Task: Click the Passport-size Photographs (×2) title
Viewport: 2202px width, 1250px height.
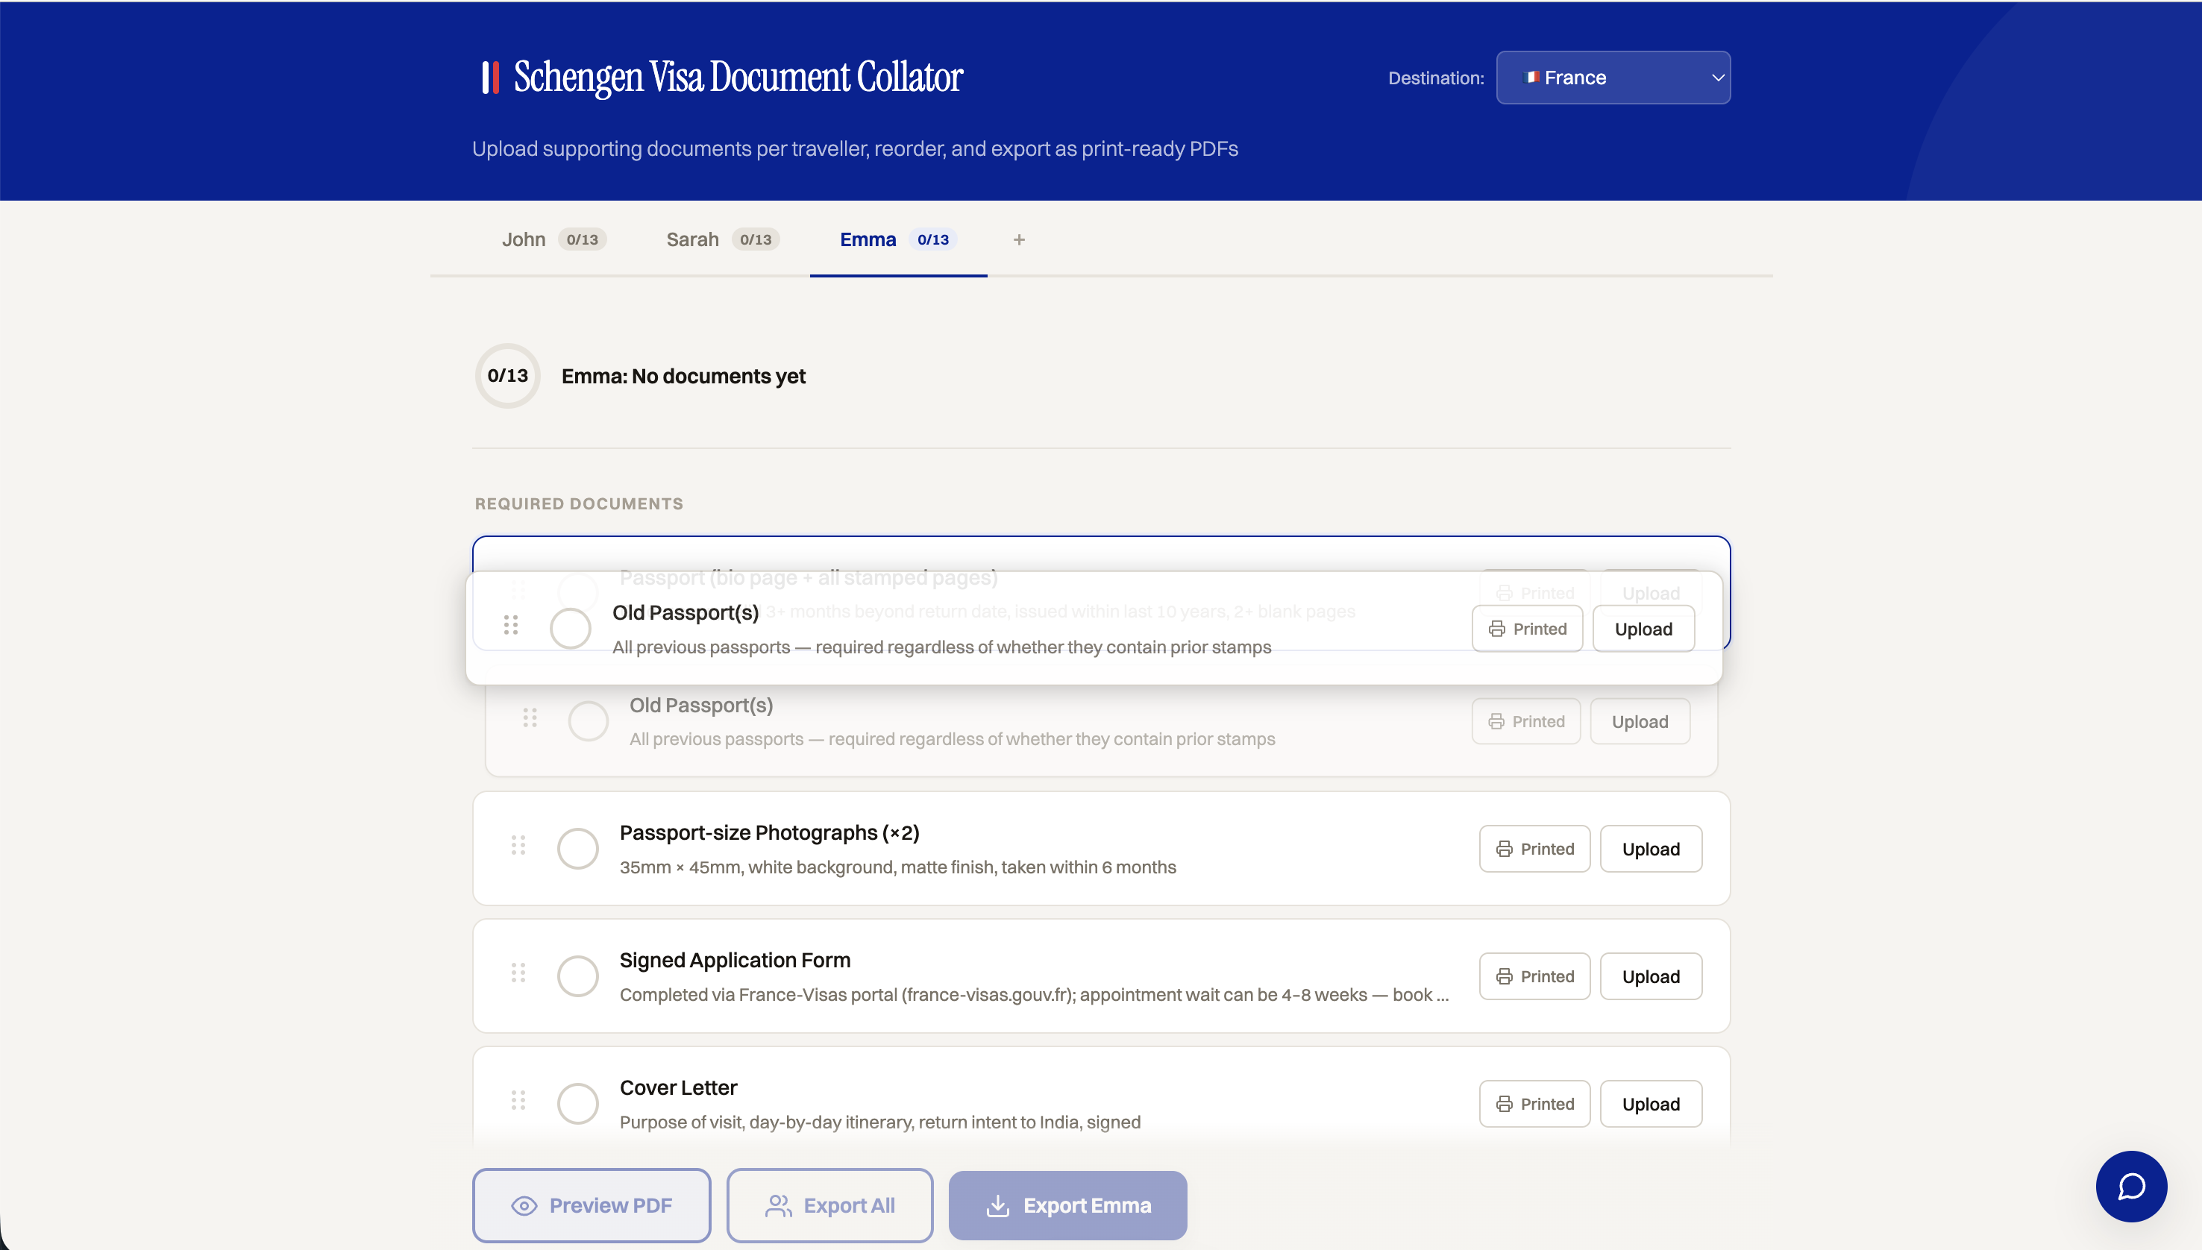Action: pyautogui.click(x=769, y=833)
